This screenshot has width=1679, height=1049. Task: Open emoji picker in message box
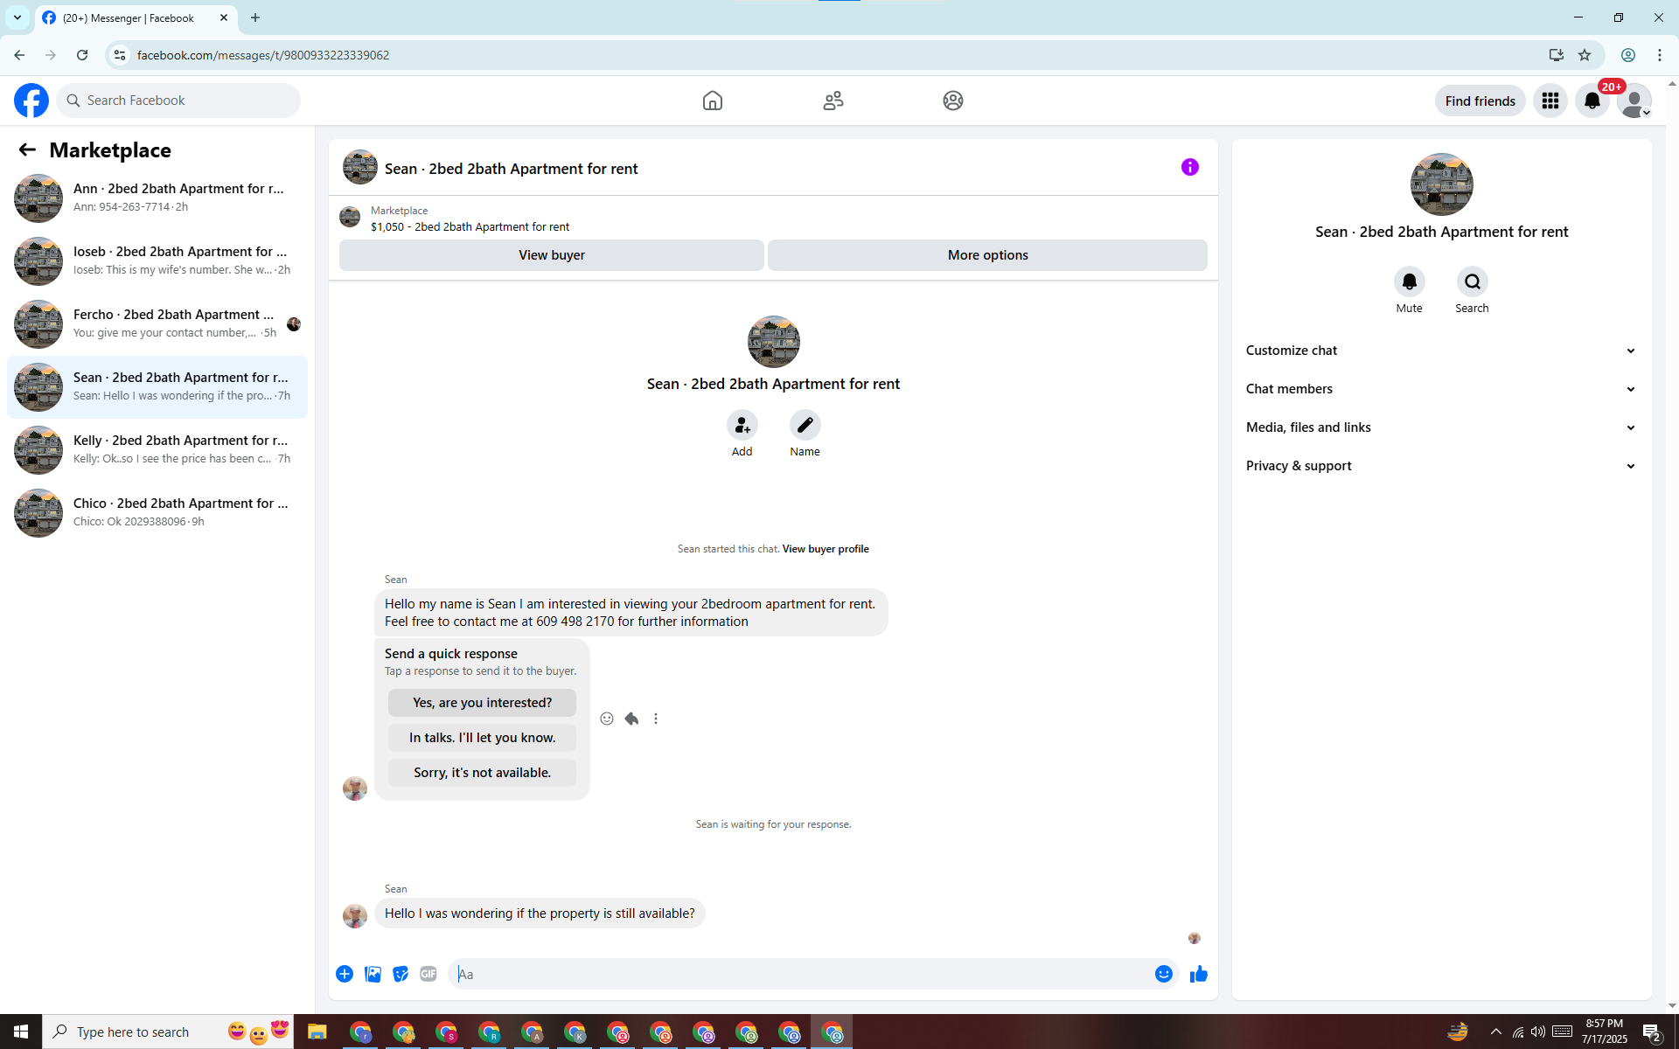click(1164, 974)
